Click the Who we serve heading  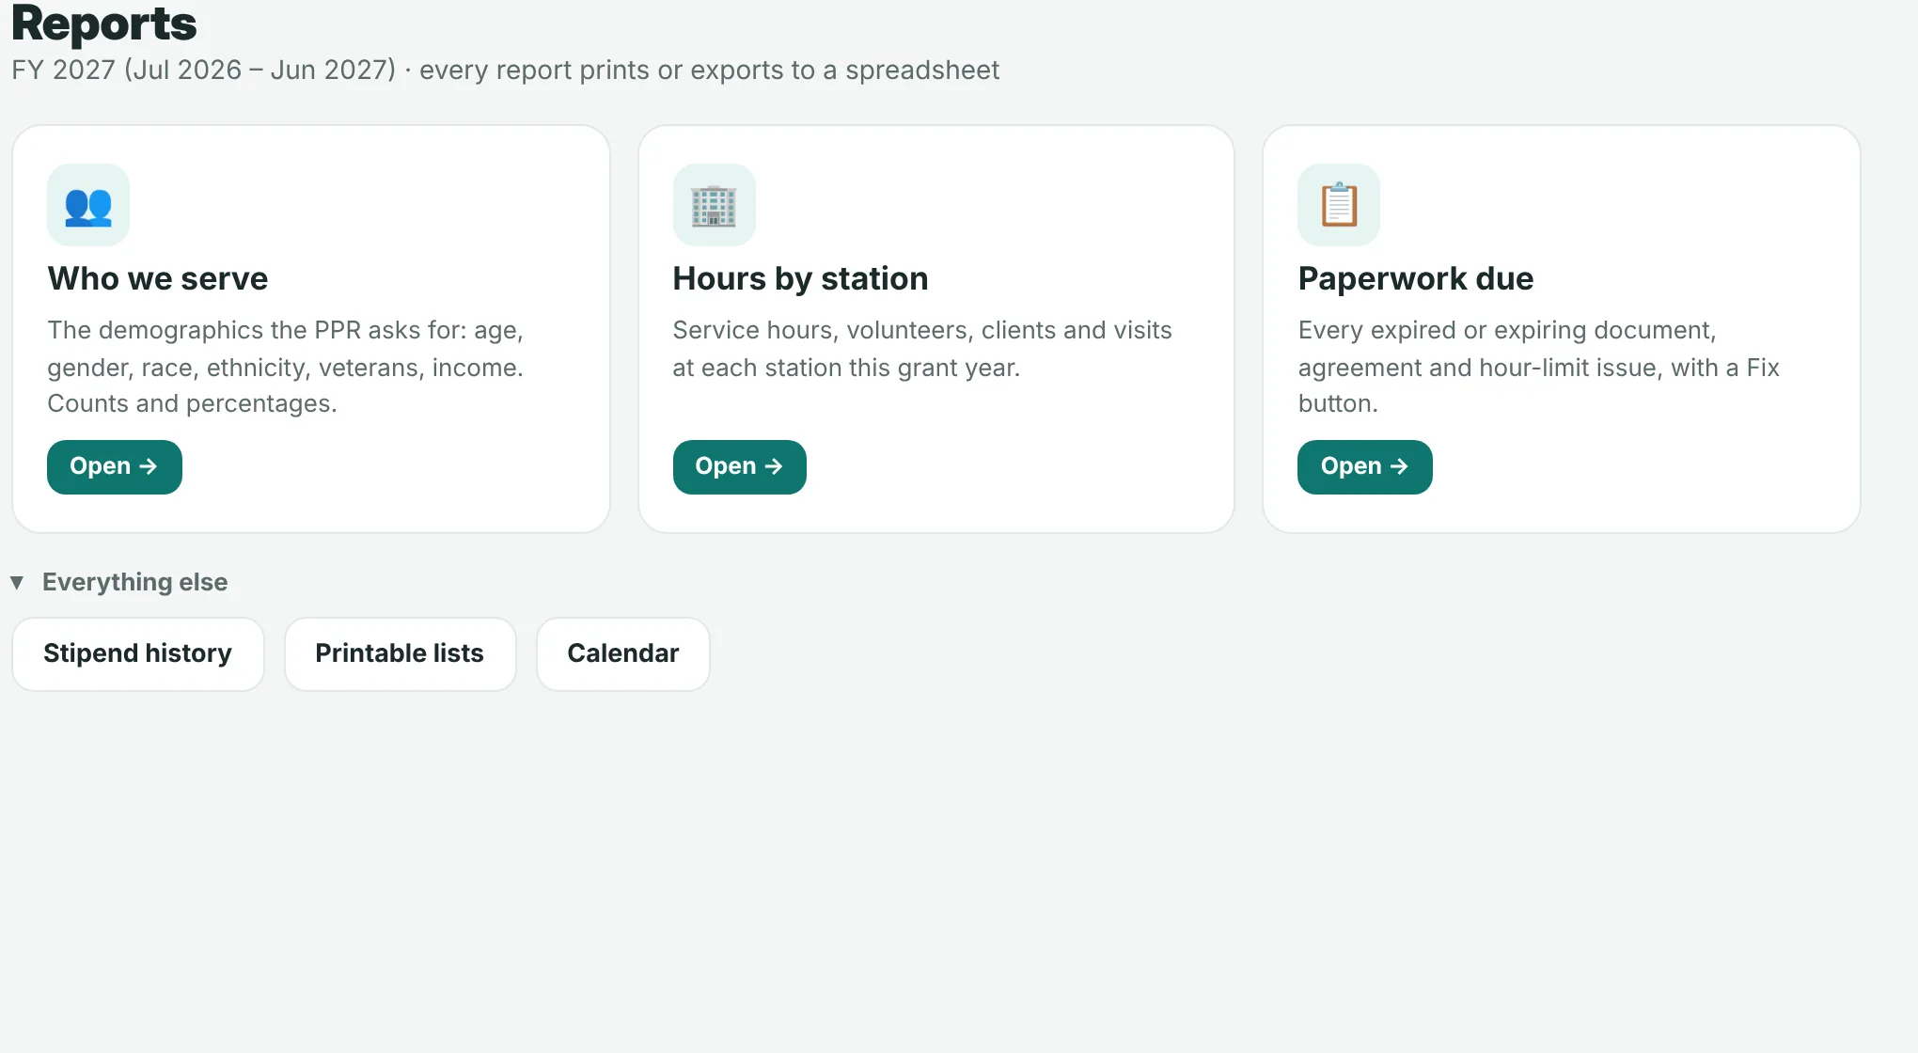coord(158,278)
